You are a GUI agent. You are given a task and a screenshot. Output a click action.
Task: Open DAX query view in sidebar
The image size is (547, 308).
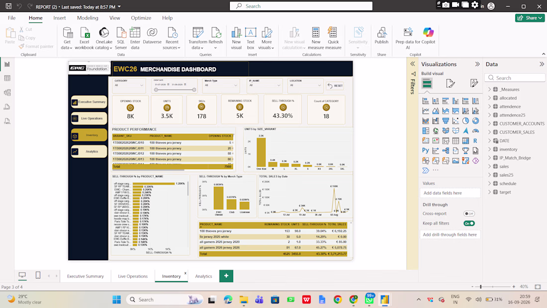7,107
